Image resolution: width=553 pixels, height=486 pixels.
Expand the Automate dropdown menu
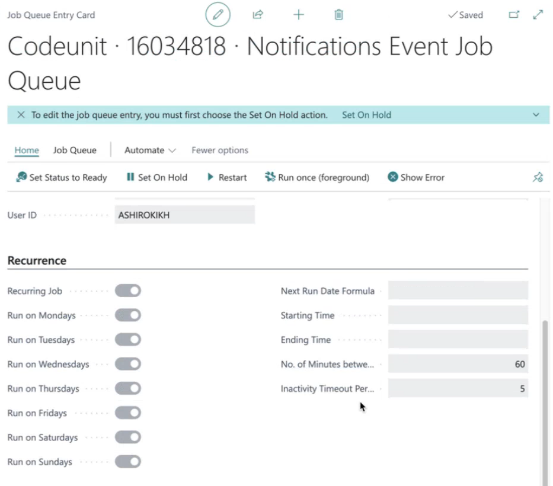[150, 150]
